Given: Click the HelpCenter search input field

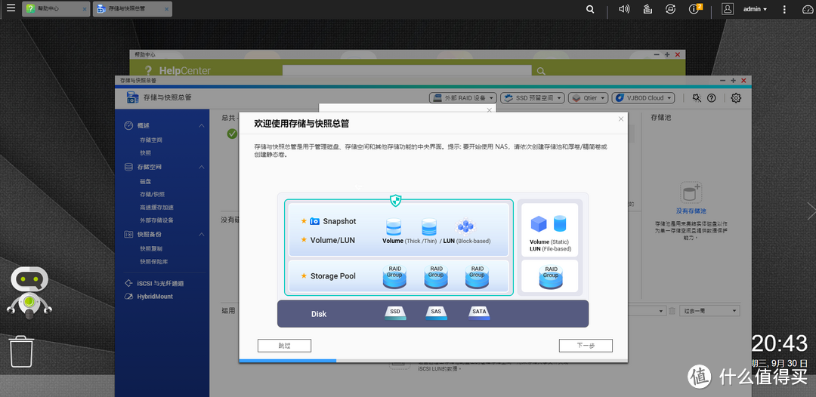Looking at the screenshot, I should 407,71.
